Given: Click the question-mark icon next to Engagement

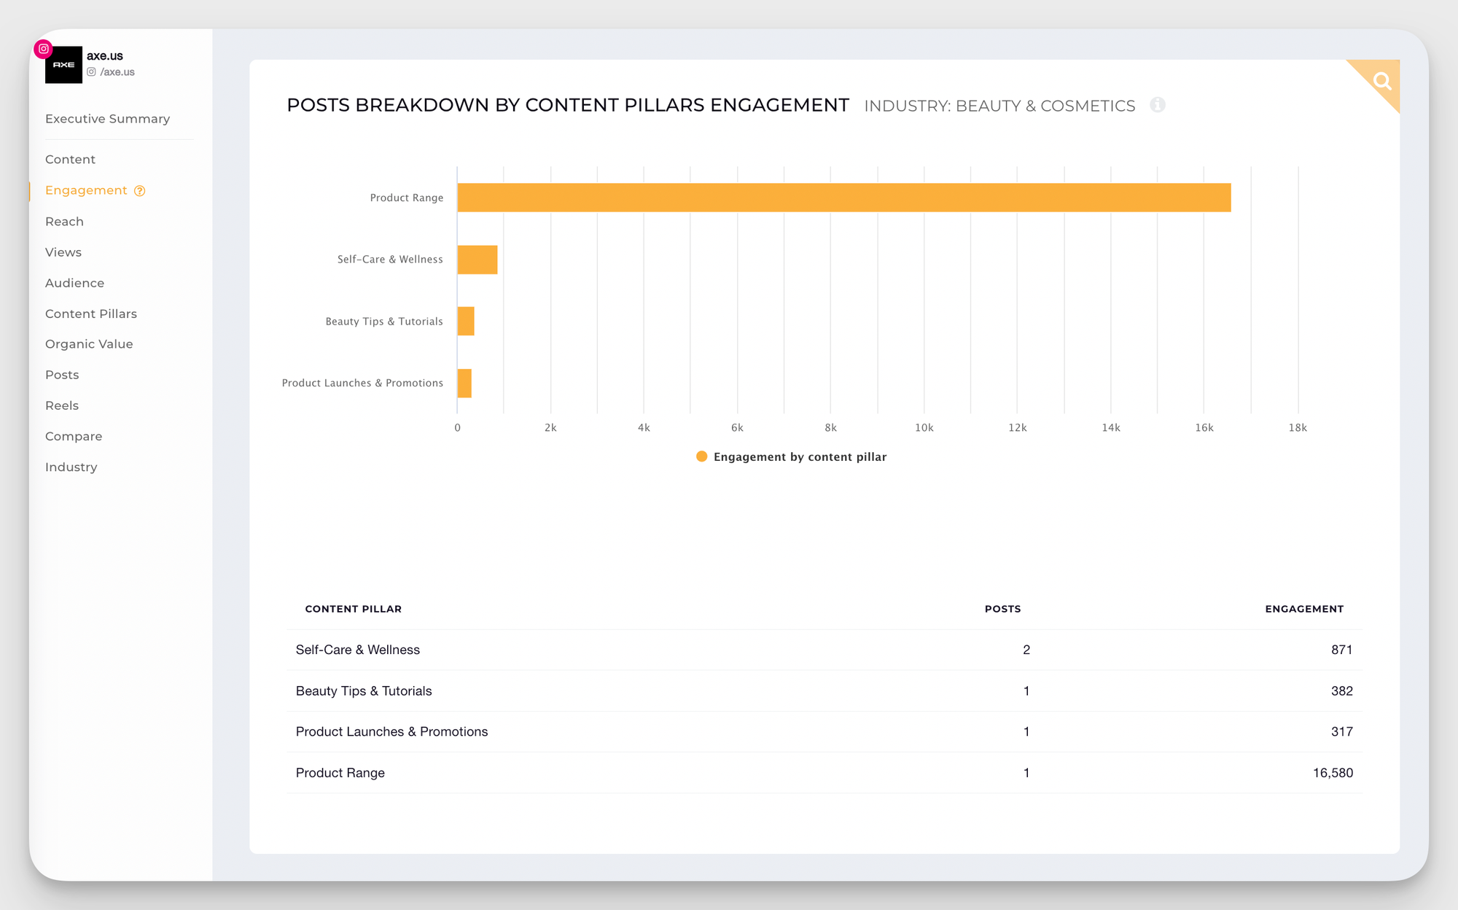Looking at the screenshot, I should pos(139,190).
